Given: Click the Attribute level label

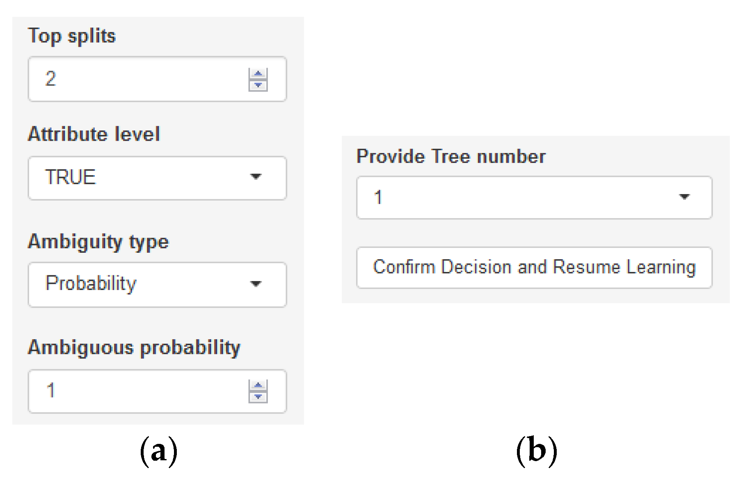Looking at the screenshot, I should 94,134.
